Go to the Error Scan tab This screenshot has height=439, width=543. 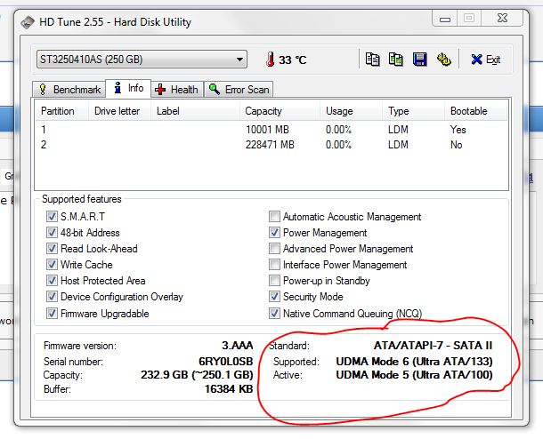click(x=239, y=90)
